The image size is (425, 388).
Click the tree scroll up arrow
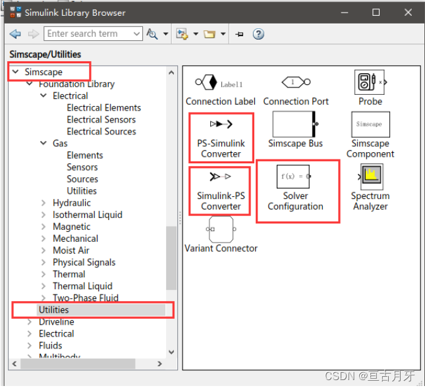[x=171, y=72]
